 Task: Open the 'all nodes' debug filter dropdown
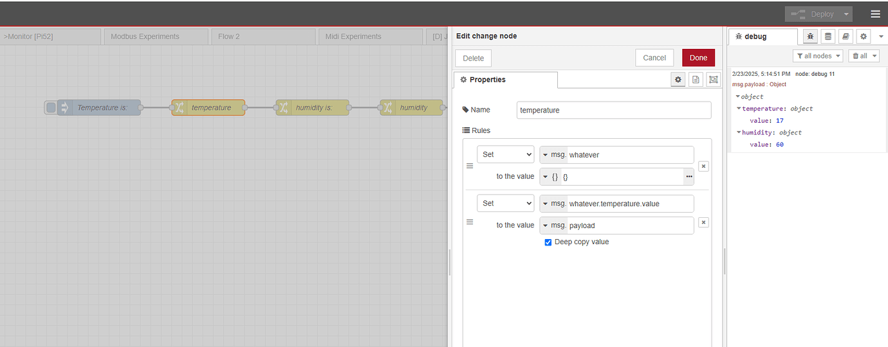coord(817,56)
